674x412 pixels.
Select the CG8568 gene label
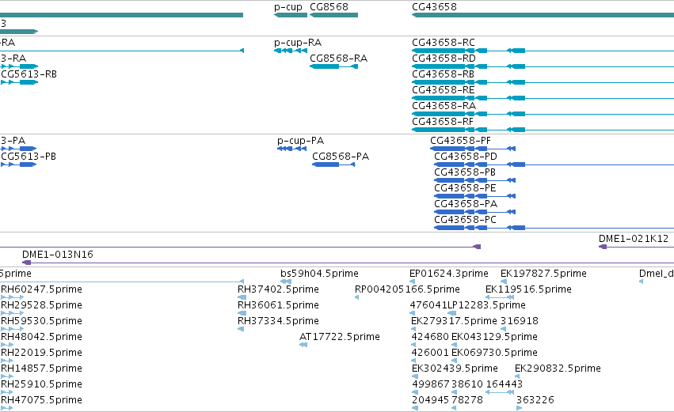pyautogui.click(x=329, y=7)
